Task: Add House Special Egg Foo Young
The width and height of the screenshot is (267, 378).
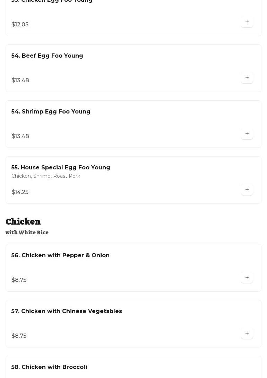Action: [247, 190]
